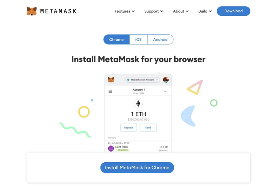267x191 pixels.
Task: Click the purple Sent Ether transaction icon
Action: [x=111, y=149]
